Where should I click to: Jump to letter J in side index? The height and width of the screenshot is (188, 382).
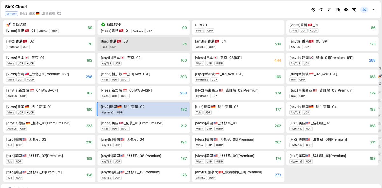click(380, 108)
